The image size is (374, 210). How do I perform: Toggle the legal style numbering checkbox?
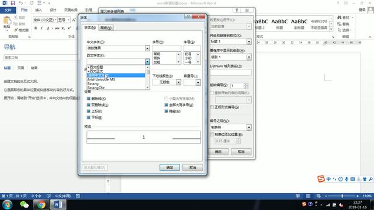(212, 107)
